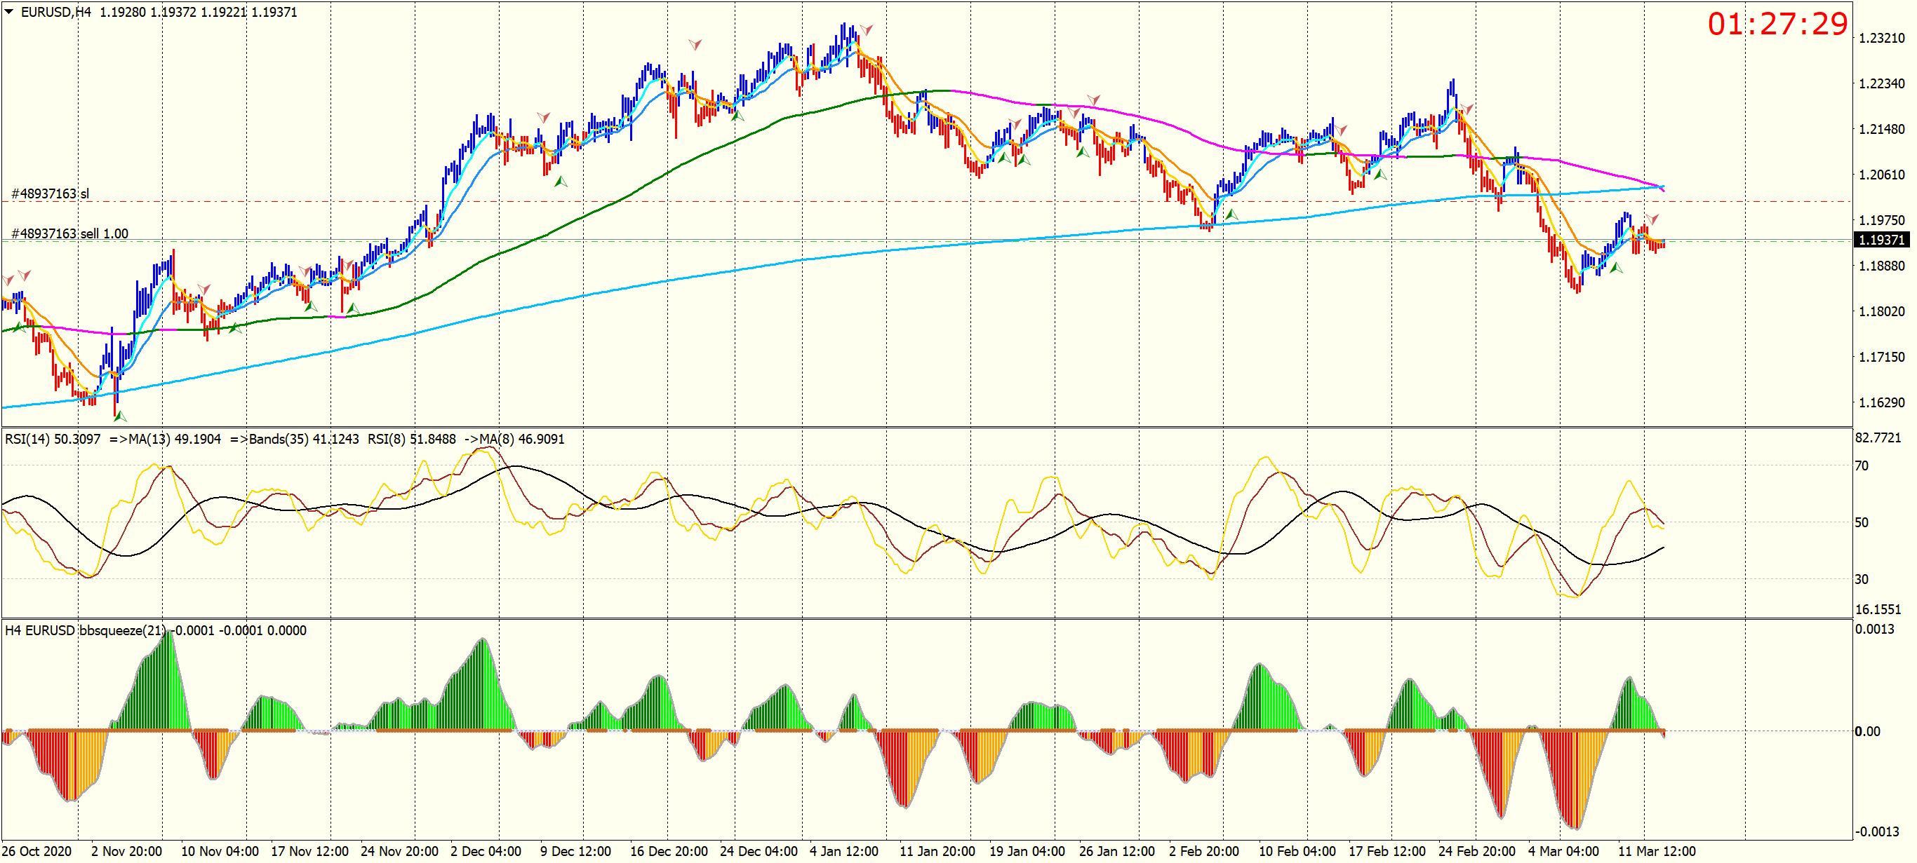Image resolution: width=1917 pixels, height=863 pixels.
Task: Click the EURUSD,H4 symbol title text
Action: tap(55, 12)
